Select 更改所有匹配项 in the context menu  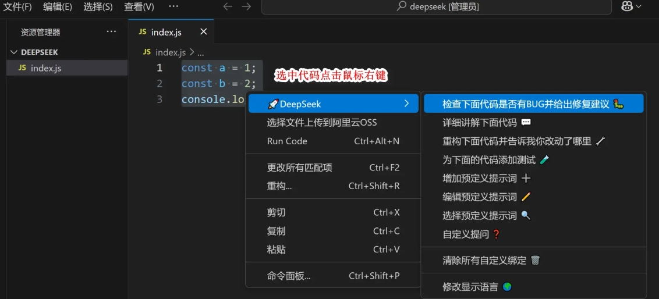333,168
